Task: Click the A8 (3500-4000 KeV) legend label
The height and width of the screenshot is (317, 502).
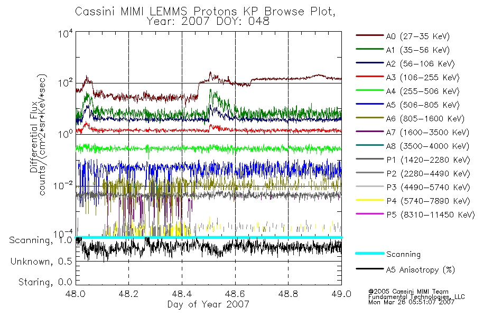Action: (427, 147)
